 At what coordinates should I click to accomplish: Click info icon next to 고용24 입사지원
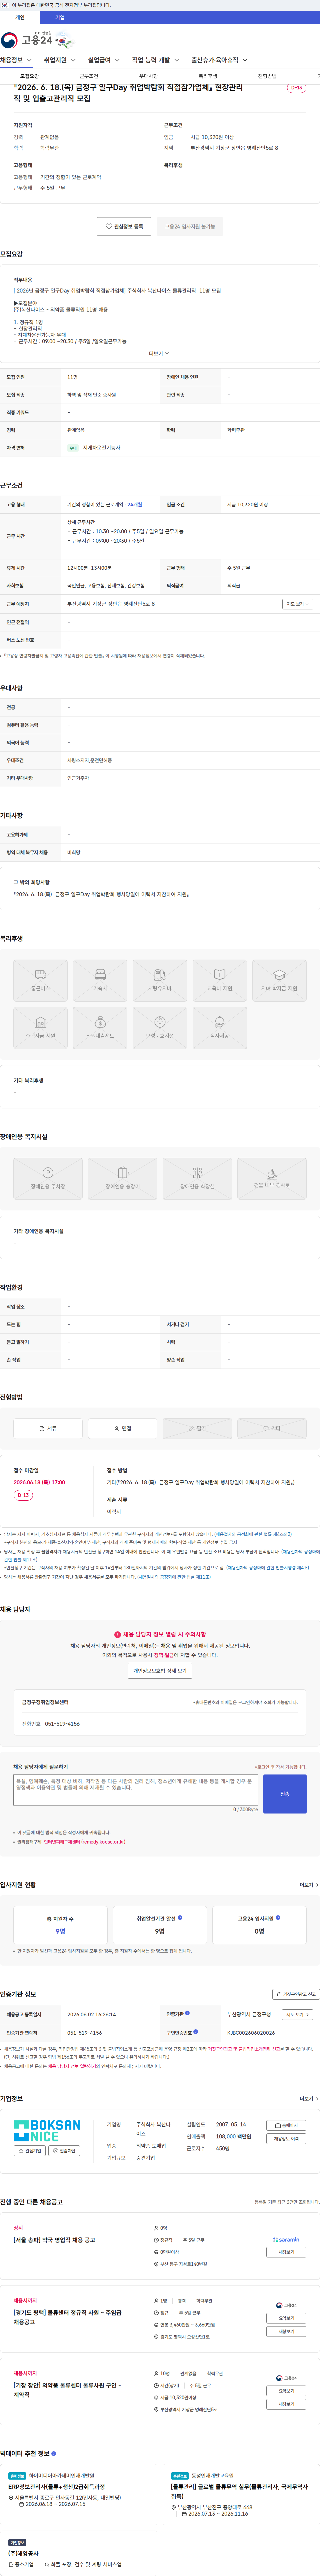(x=278, y=1918)
